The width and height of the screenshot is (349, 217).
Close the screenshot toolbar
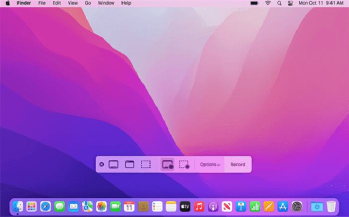102,164
